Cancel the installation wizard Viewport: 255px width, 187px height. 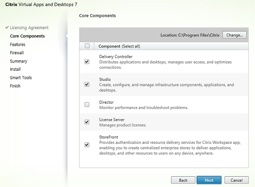237,180
